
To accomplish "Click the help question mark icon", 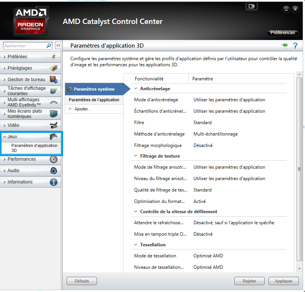I will coord(295,46).
